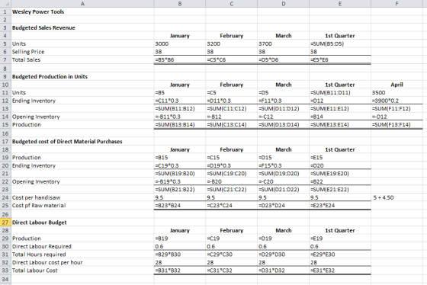Select the cell containing =B19 in row 29
The height and width of the screenshot is (285, 427).
point(179,239)
